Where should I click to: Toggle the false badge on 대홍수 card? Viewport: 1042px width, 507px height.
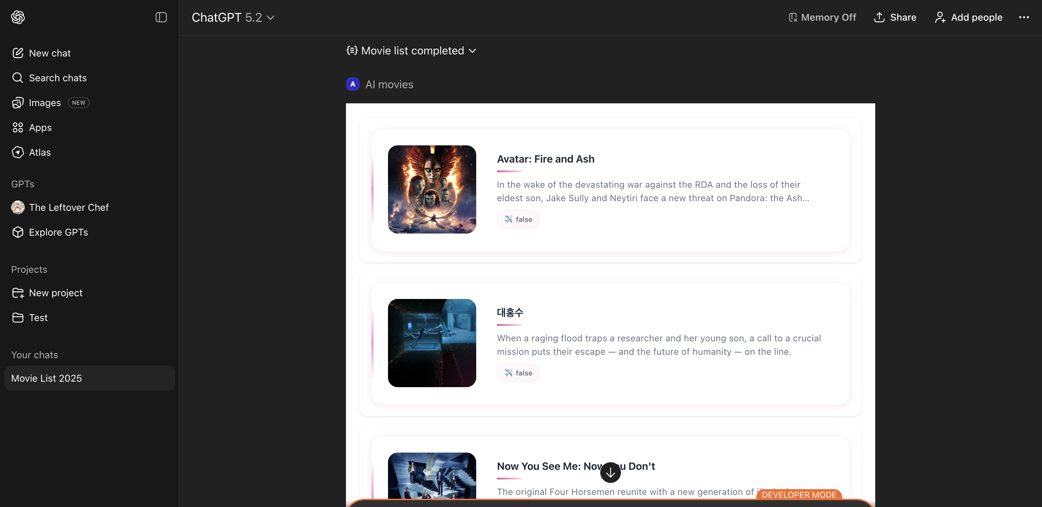518,372
